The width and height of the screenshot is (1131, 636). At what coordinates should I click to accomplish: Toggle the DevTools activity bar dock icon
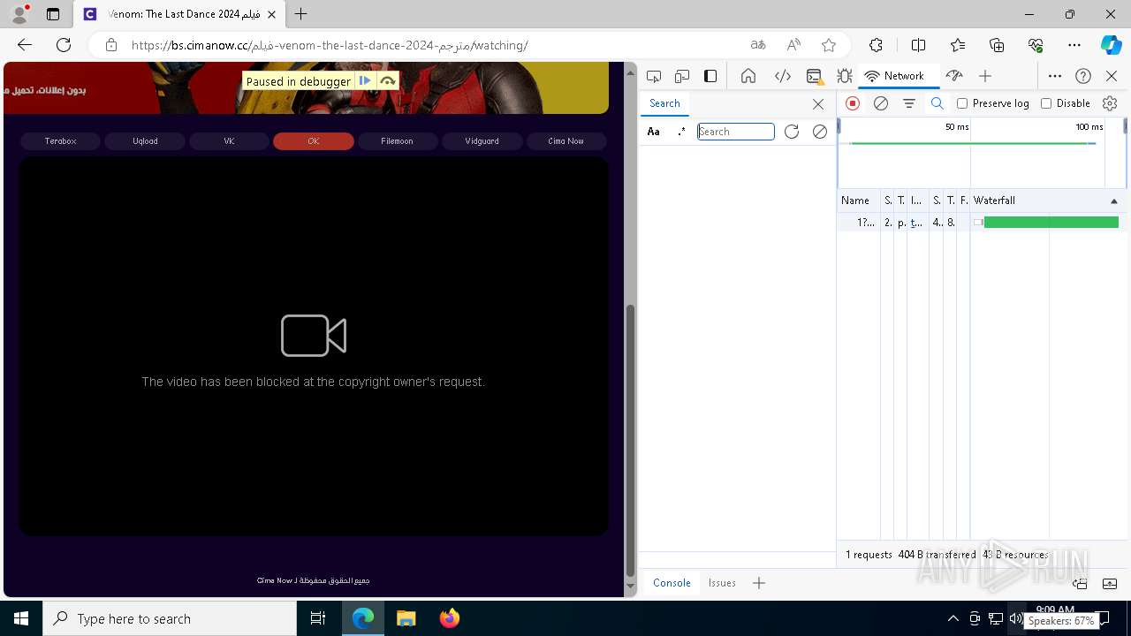coord(710,76)
